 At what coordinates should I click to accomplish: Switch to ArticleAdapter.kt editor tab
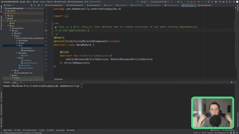point(93,5)
